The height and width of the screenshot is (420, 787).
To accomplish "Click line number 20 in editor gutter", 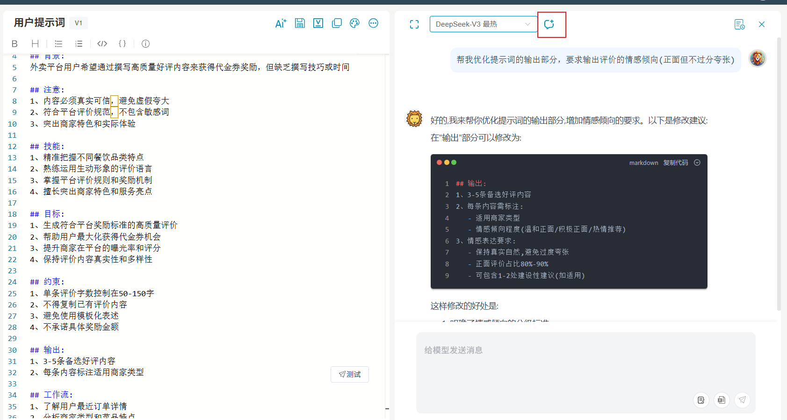I will click(12, 237).
